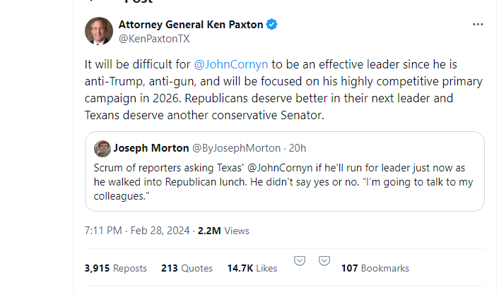The height and width of the screenshot is (292, 499).
Task: Open the more options ellipsis menu
Action: [x=479, y=25]
